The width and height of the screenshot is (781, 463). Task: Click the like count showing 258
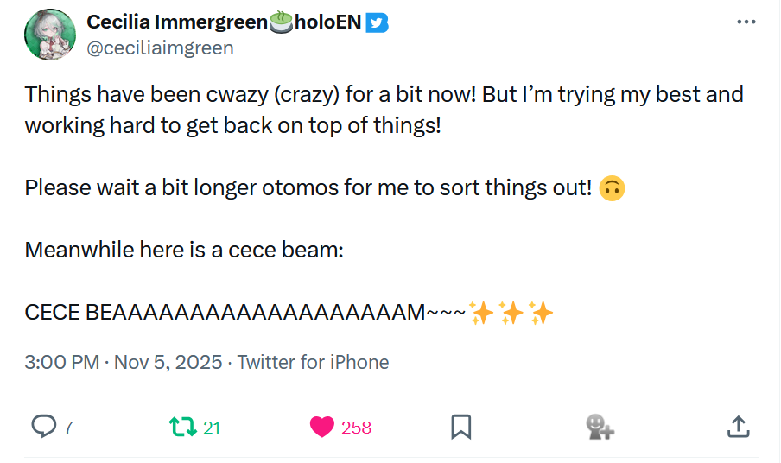[x=356, y=427]
